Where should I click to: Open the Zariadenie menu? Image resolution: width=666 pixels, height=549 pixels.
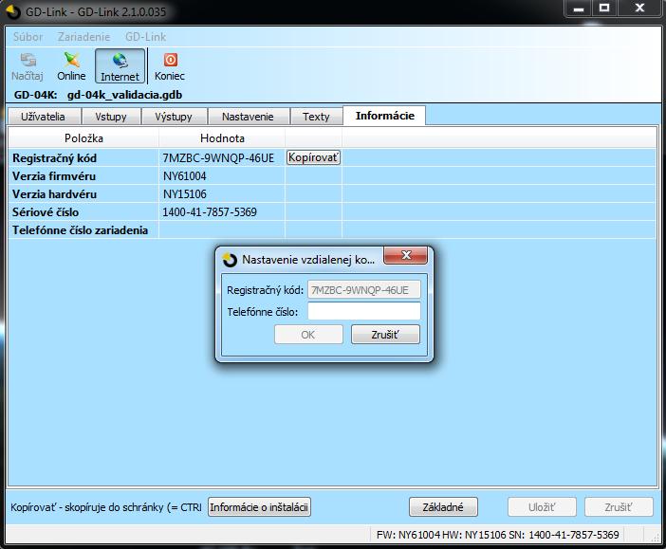pos(84,37)
